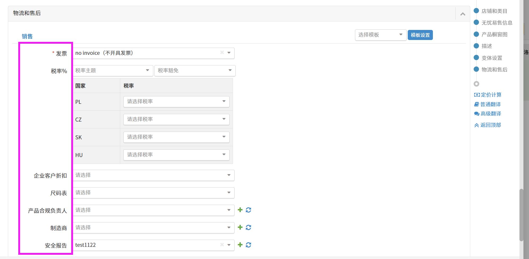Select tax rate for PL country
529x259 pixels.
pos(176,101)
